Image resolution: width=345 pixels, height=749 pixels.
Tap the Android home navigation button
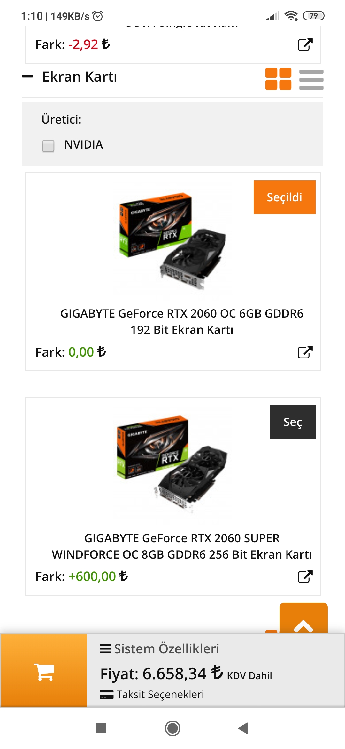point(172,728)
